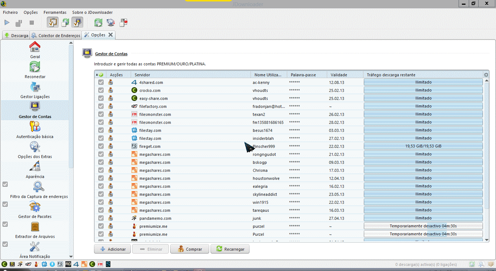Click the sidebar scroll down arrow

71,256
